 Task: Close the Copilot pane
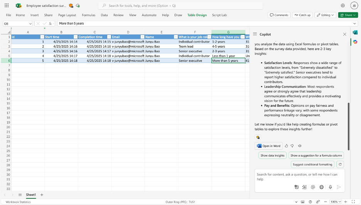[345, 34]
